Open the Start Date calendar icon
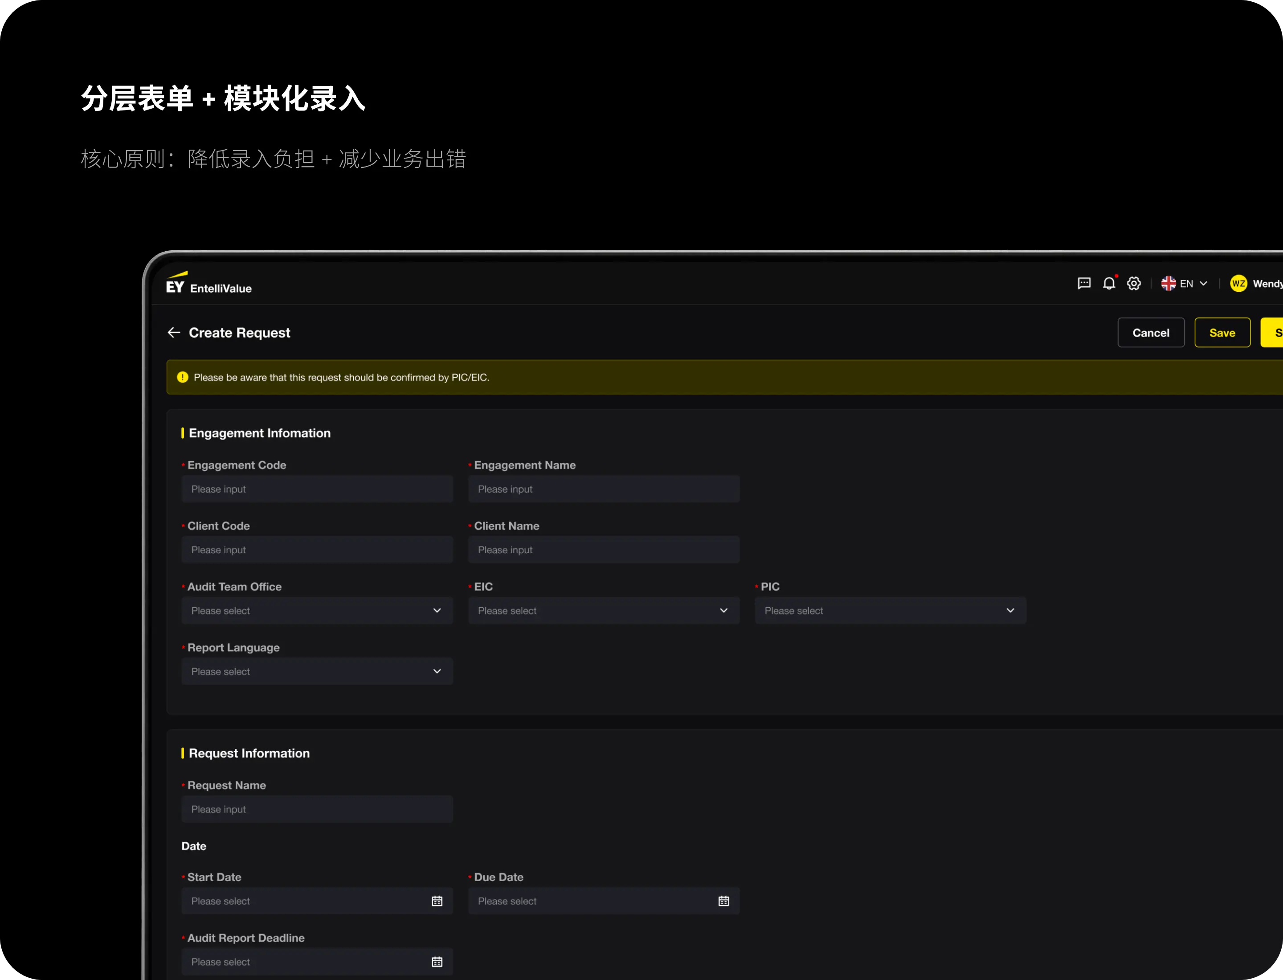The image size is (1283, 980). (x=437, y=901)
